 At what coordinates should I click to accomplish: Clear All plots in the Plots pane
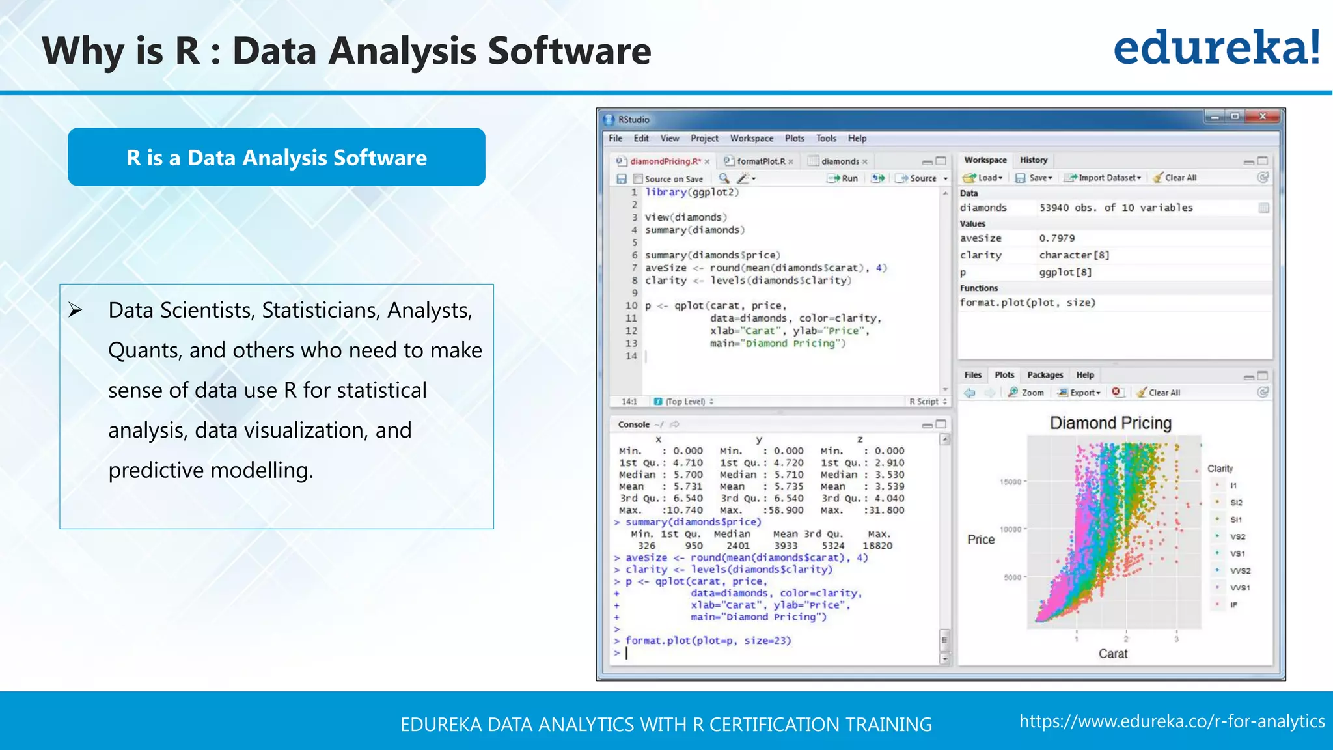(x=1158, y=393)
